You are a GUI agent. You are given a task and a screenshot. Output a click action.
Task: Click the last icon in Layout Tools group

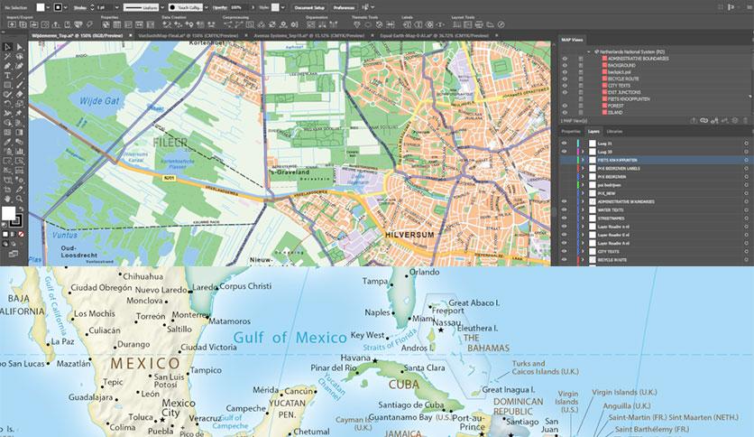click(501, 24)
